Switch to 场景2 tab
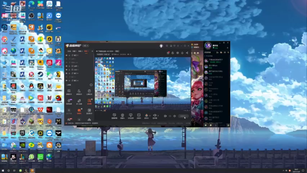Image resolution: width=307 pixels, height=173 pixels. [x=80, y=51]
